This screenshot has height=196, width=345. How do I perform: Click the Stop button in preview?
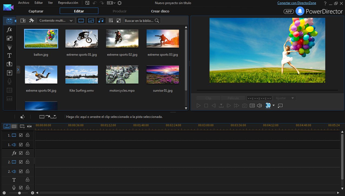click(x=206, y=105)
